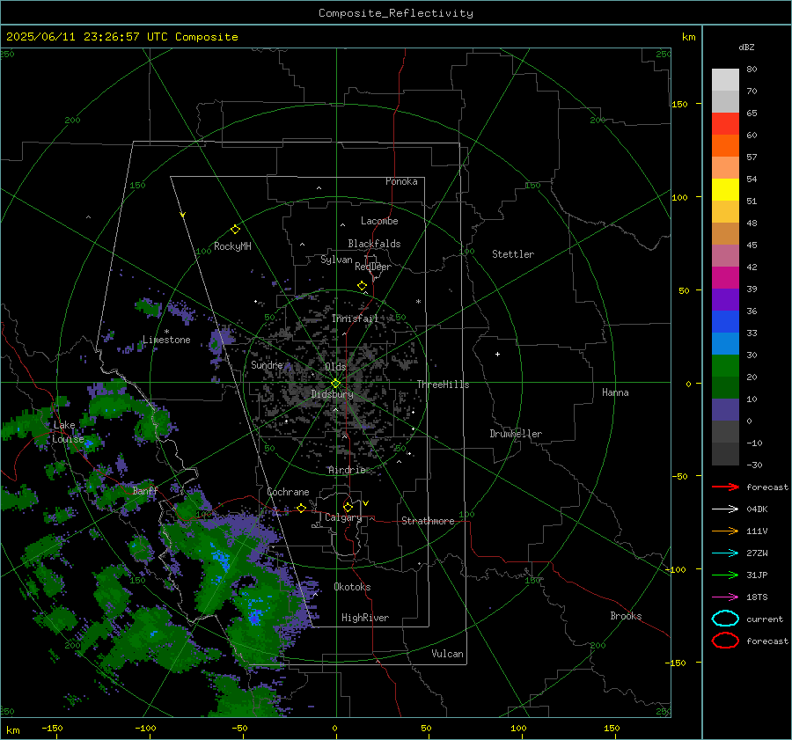Click the ThreeHills map label
The height and width of the screenshot is (740, 792).
[443, 385]
